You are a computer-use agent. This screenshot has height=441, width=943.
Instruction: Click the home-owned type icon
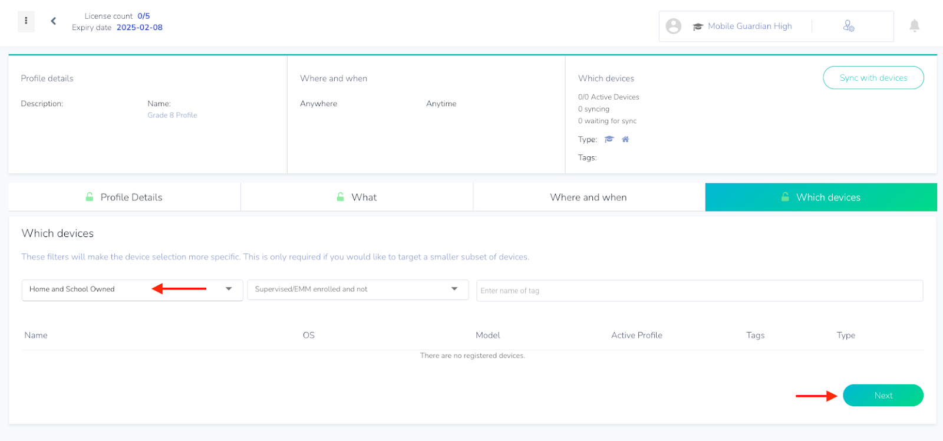point(625,139)
